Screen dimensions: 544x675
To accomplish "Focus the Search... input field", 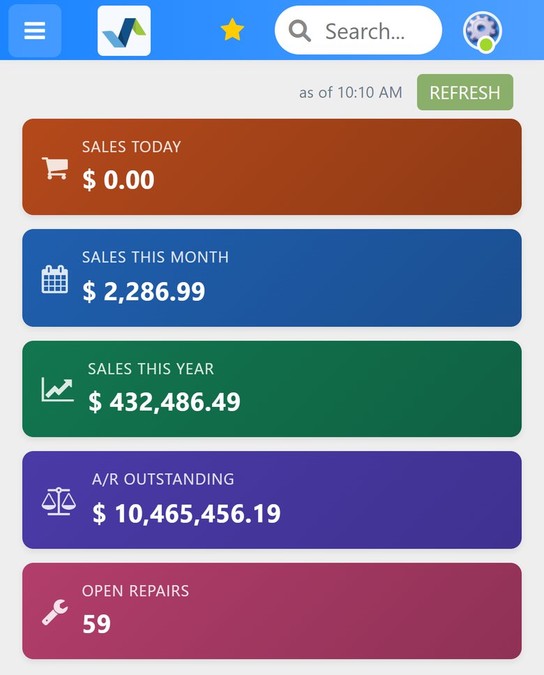I will tap(358, 30).
